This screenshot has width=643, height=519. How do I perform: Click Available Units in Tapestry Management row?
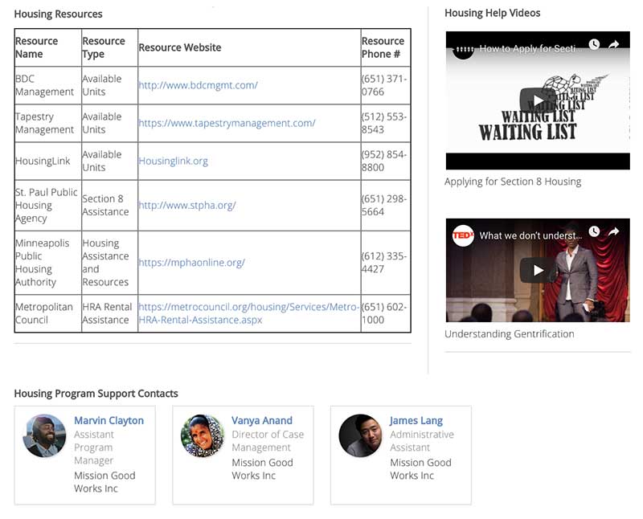[109, 123]
